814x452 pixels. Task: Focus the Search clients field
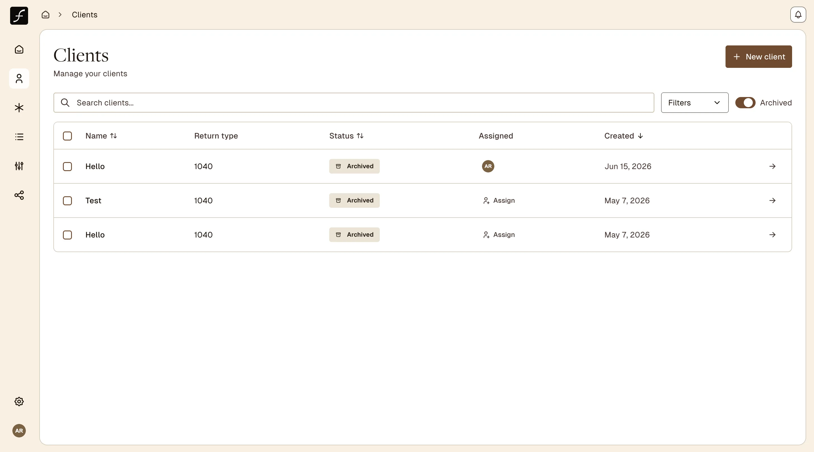point(354,103)
